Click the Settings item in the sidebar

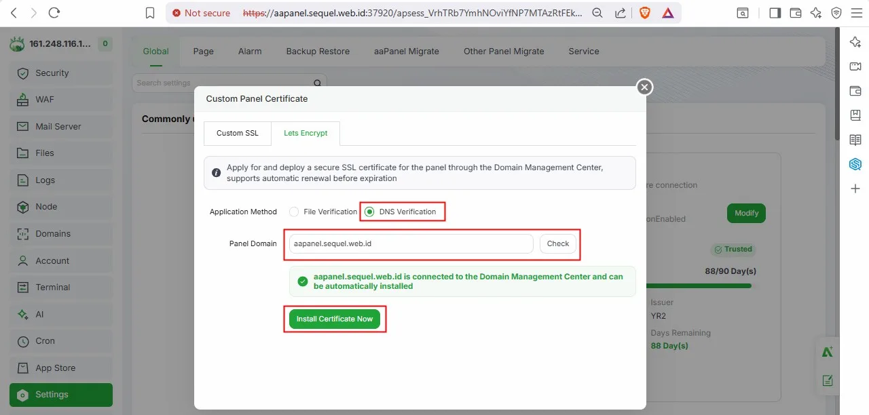tap(61, 395)
